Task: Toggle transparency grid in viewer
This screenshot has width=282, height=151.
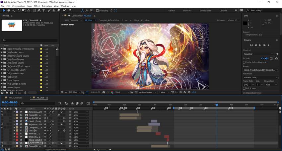Action: (x=136, y=92)
